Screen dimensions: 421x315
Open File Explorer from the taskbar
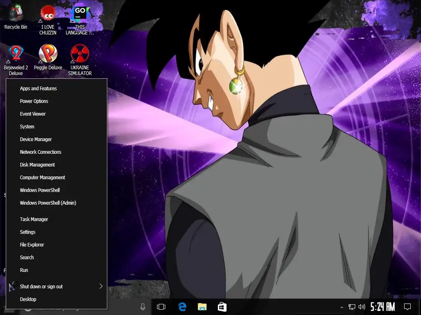(202, 307)
